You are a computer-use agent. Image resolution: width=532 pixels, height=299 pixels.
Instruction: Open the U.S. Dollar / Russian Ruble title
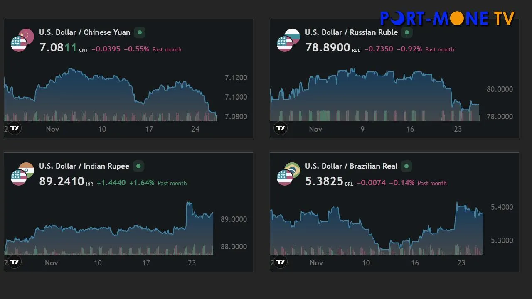(351, 32)
